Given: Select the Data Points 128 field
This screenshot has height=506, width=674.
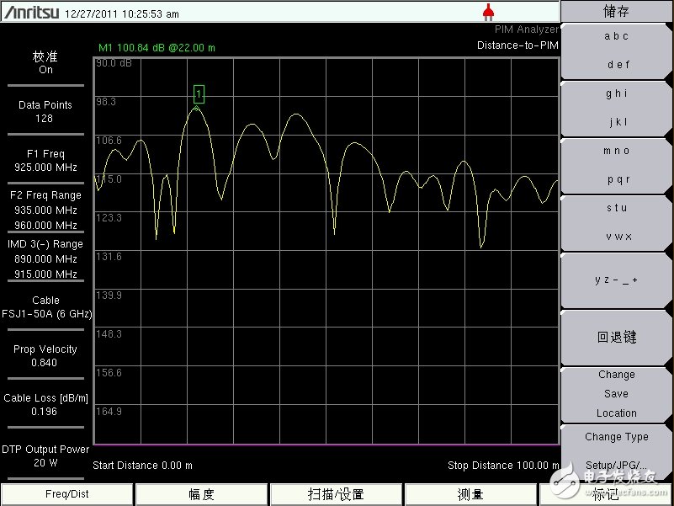Looking at the screenshot, I should pos(45,112).
